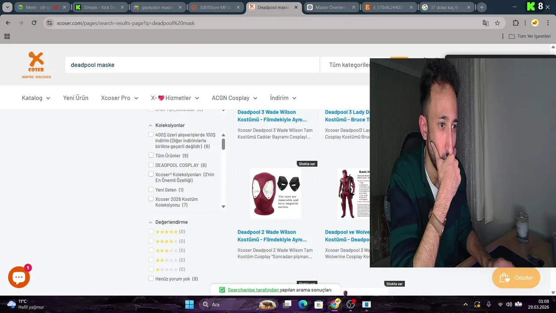556x313 pixels.
Task: Open the Chrome profile avatar
Action: coord(535,23)
